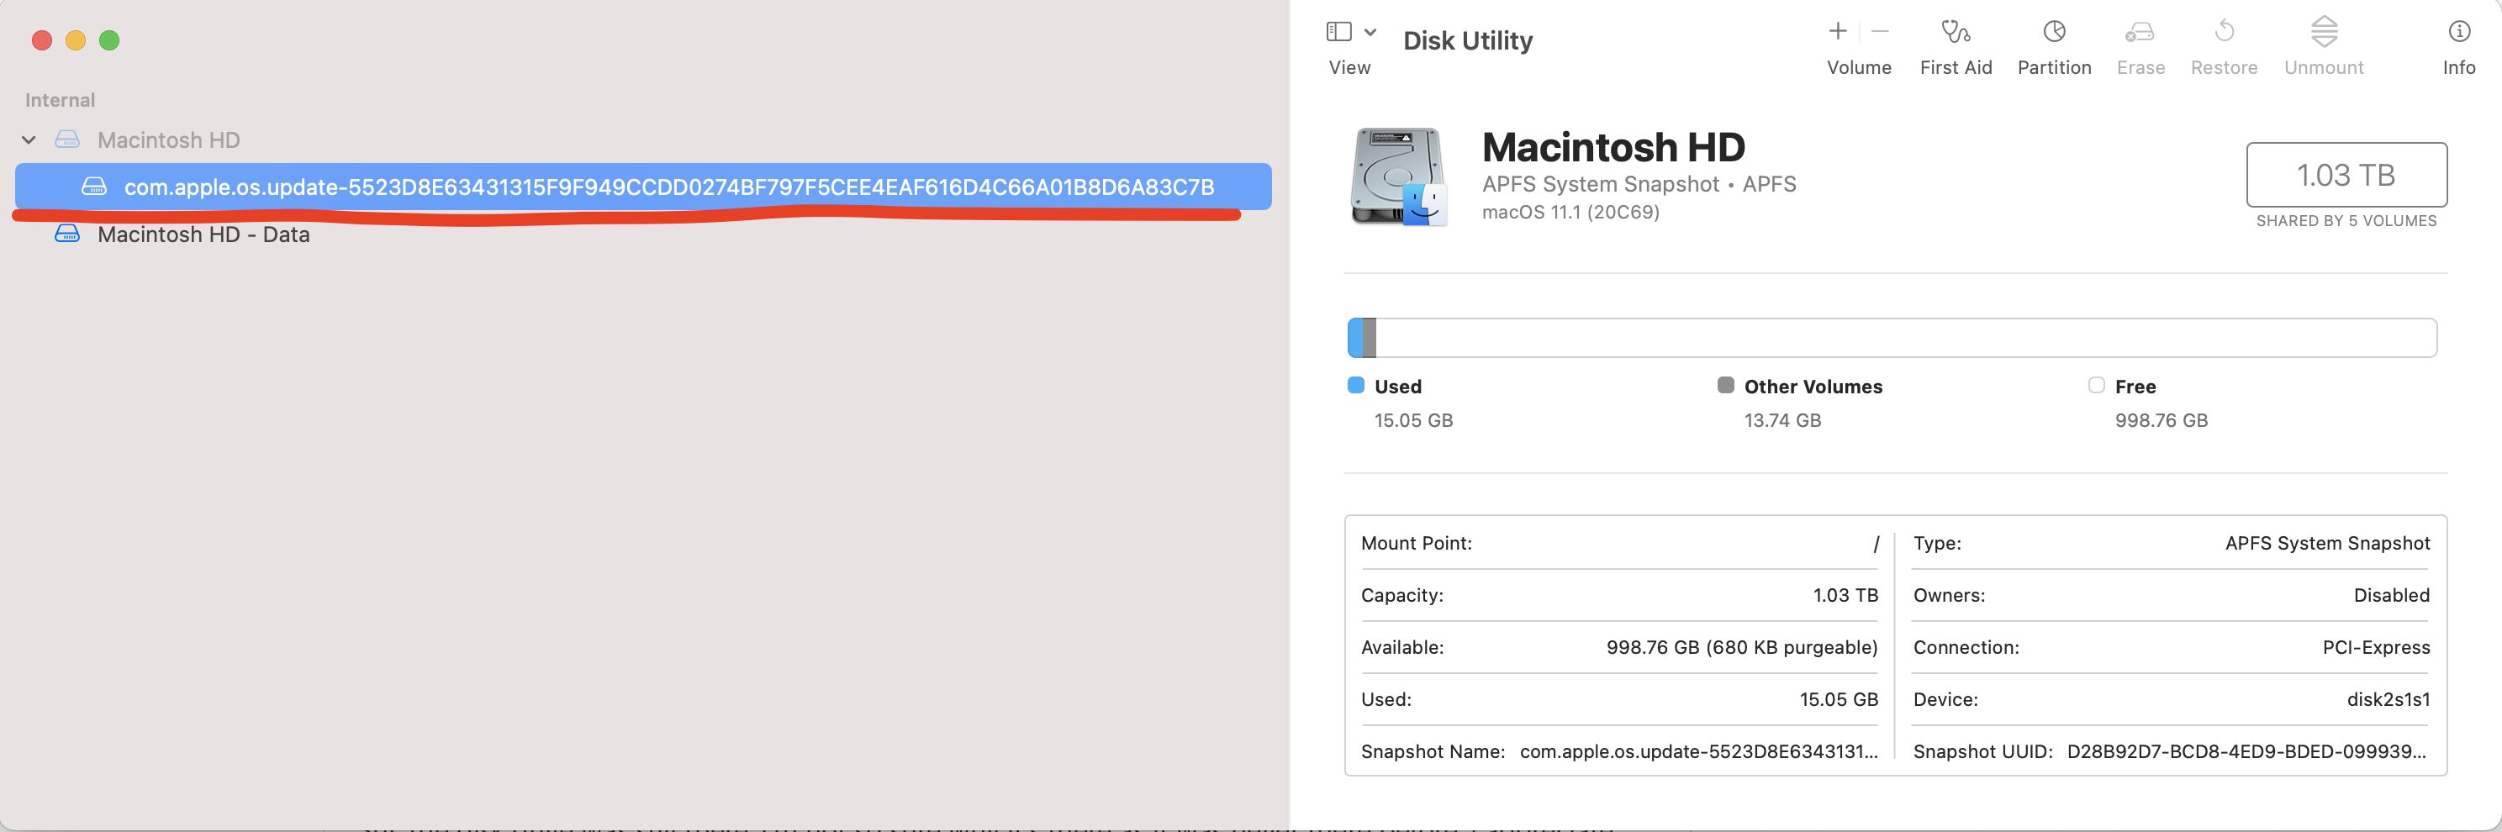
Task: Click the "998.76 GB" Free value
Action: [x=2161, y=420]
